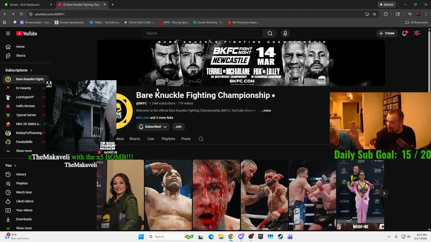Switch to Stream - Kick Dashboard tab
The image size is (431, 242).
(28, 4)
